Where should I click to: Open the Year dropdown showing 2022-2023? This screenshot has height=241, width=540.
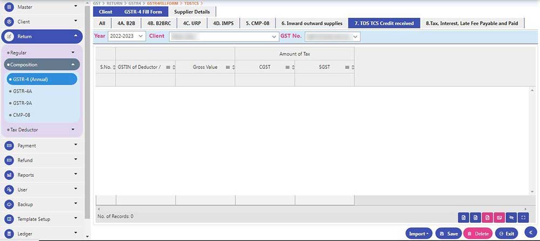tap(127, 36)
